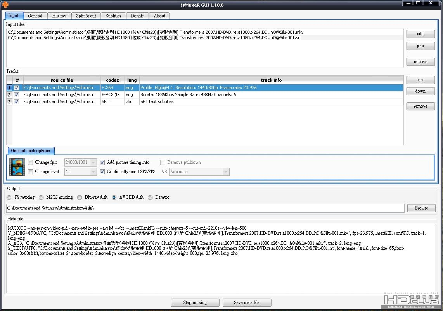Select M2TS muxing output option
Screen dimensions: 443x311
41,198
